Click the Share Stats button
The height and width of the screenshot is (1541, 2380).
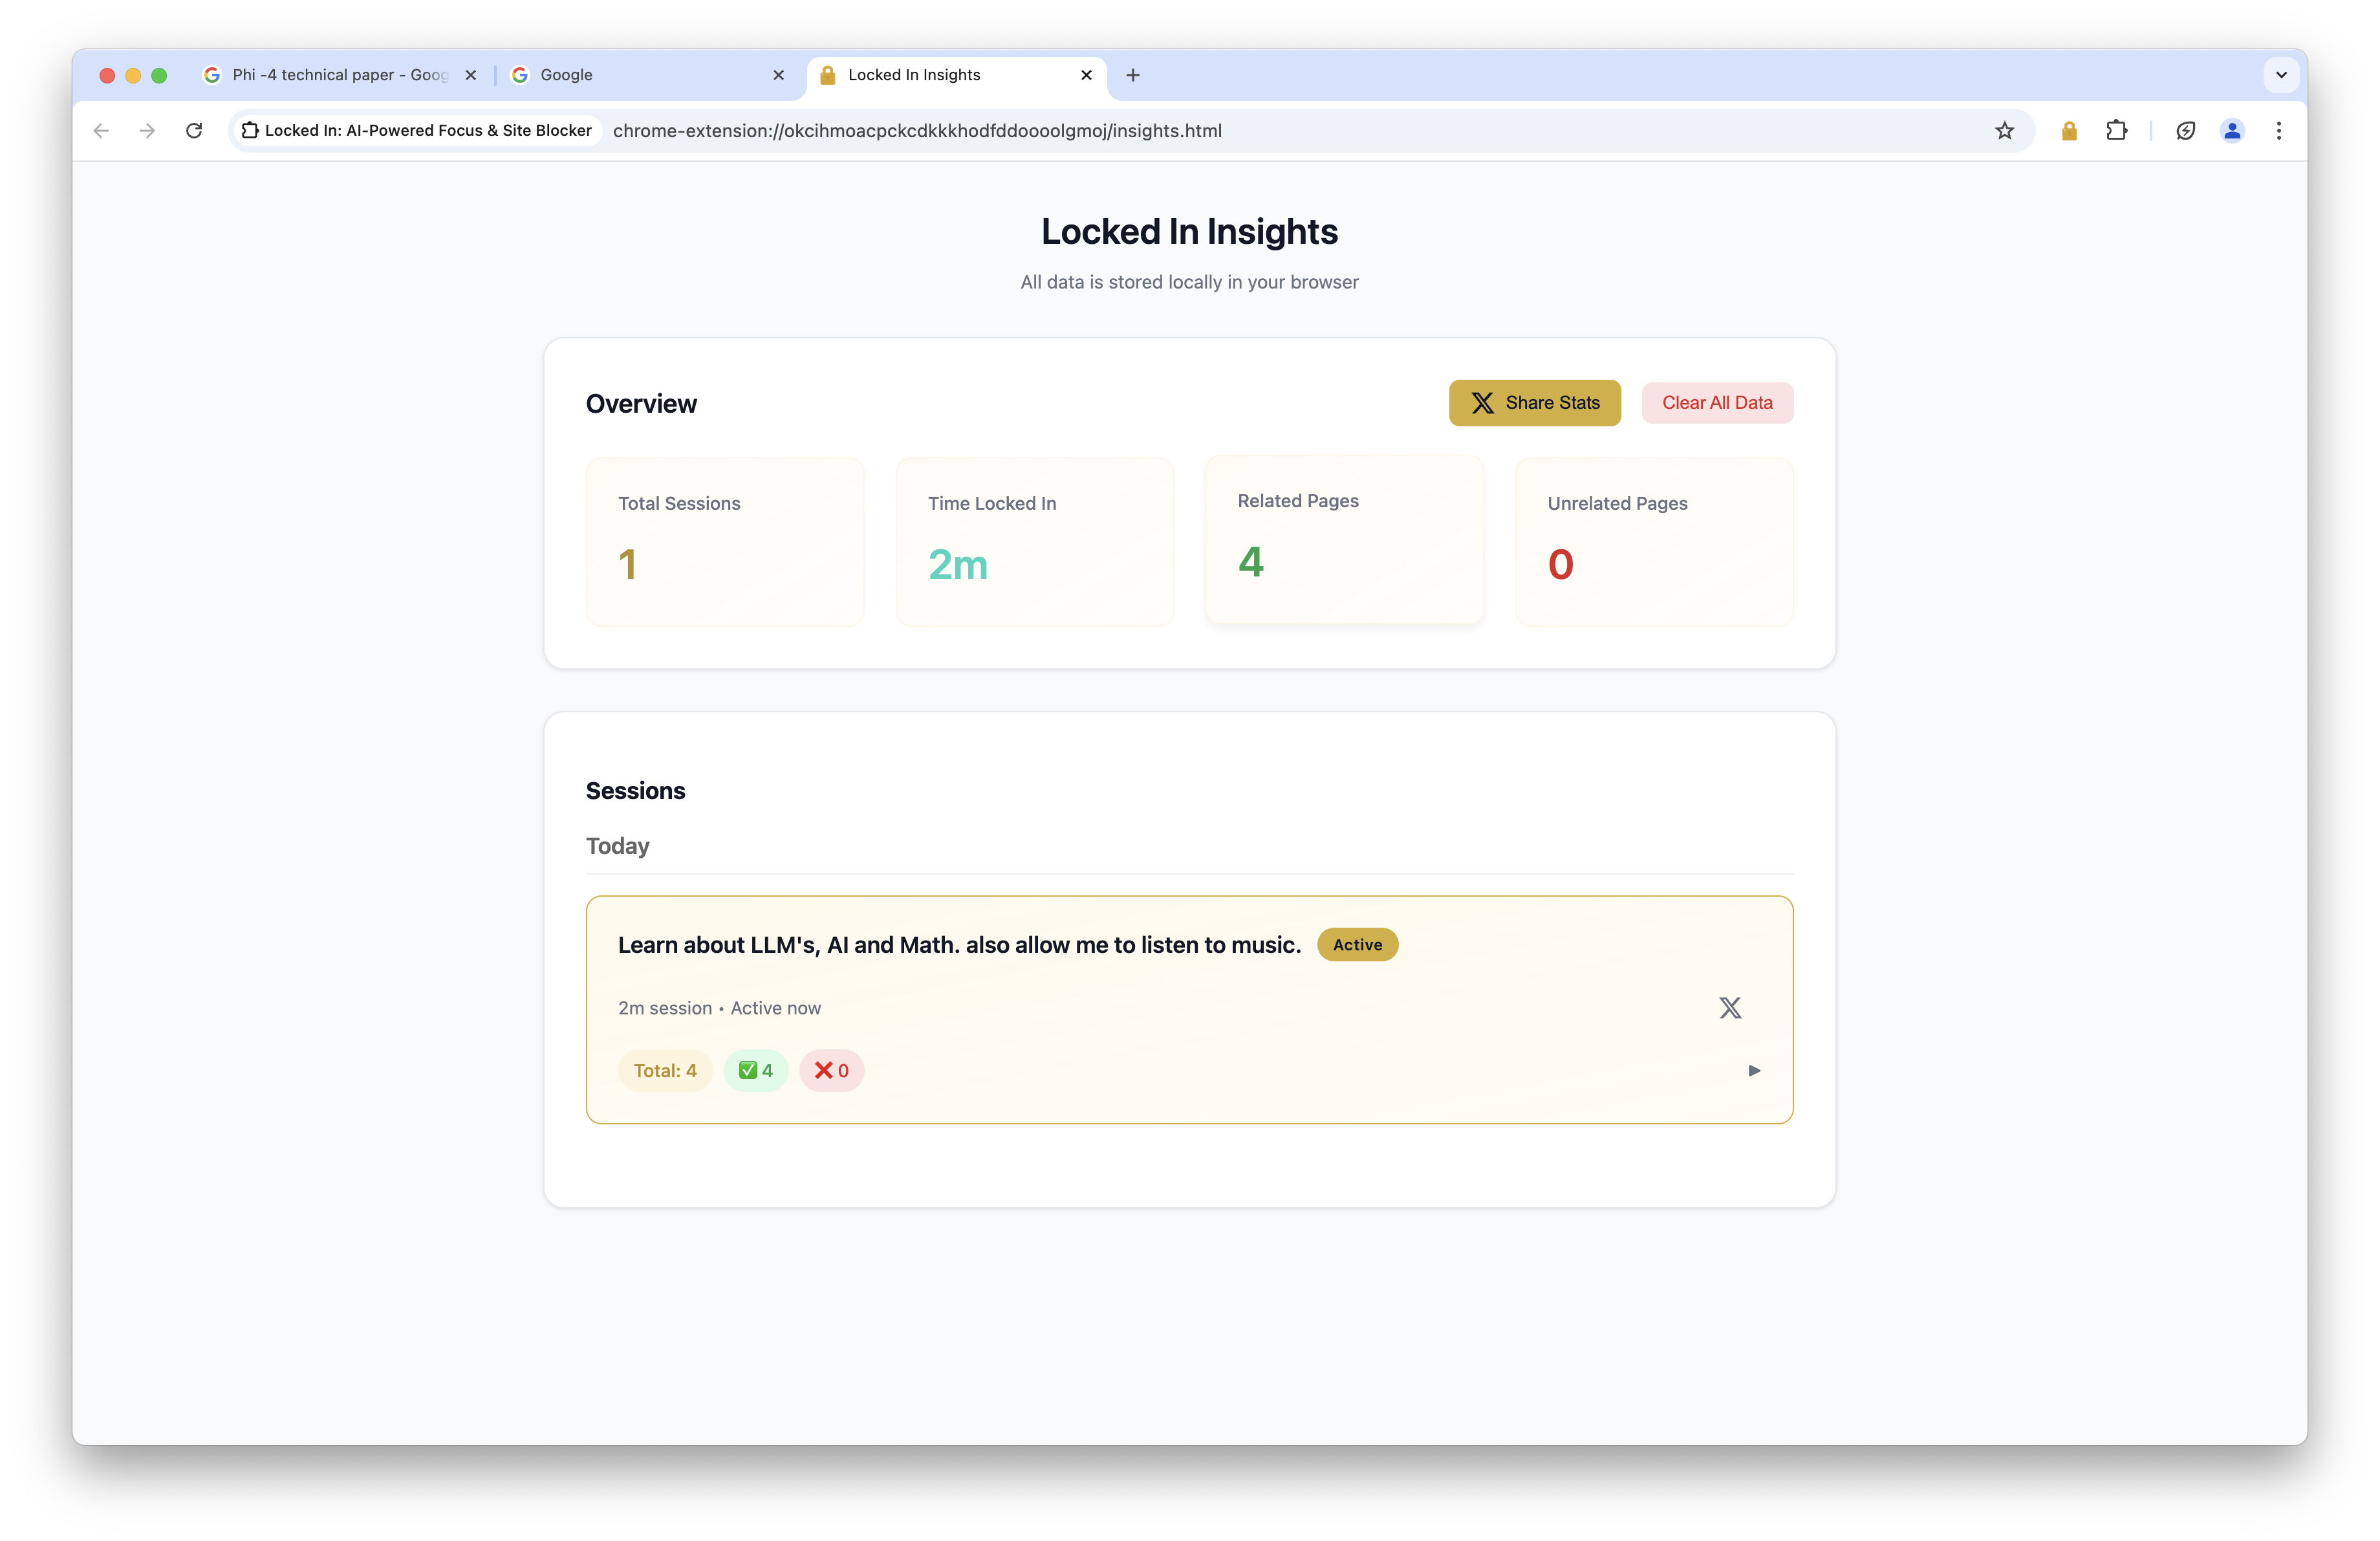1534,403
